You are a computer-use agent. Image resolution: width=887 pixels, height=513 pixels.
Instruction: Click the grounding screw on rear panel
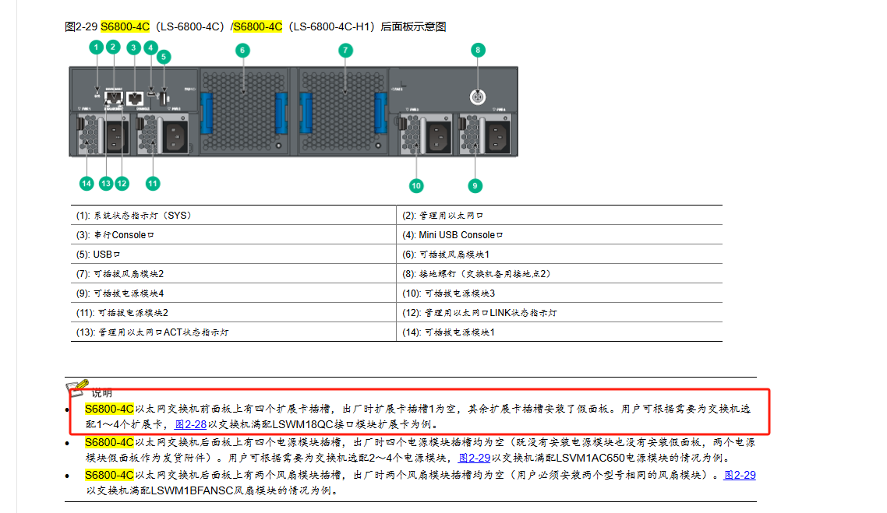[478, 97]
